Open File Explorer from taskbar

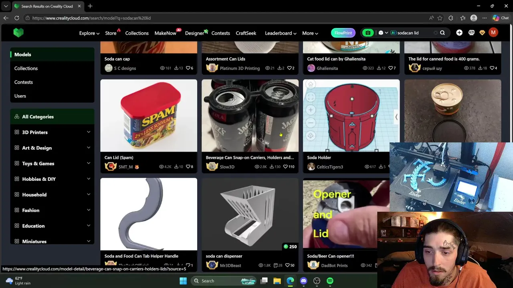pyautogui.click(x=277, y=281)
